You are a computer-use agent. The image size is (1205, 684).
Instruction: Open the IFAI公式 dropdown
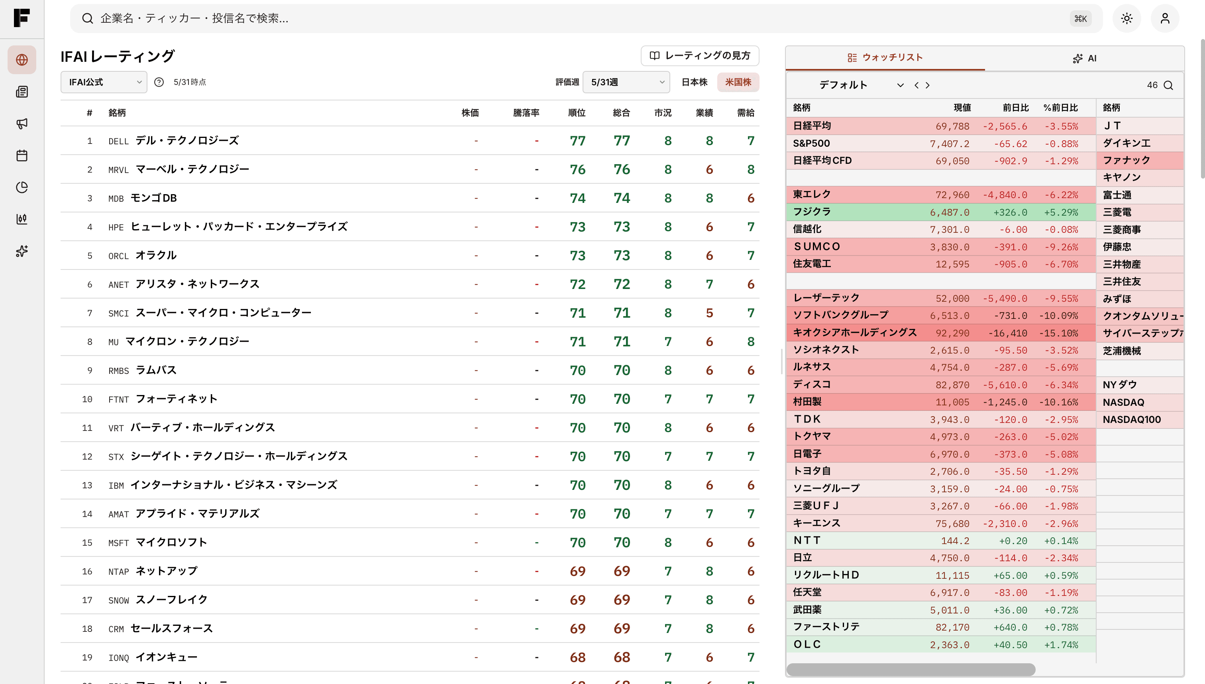click(x=104, y=82)
